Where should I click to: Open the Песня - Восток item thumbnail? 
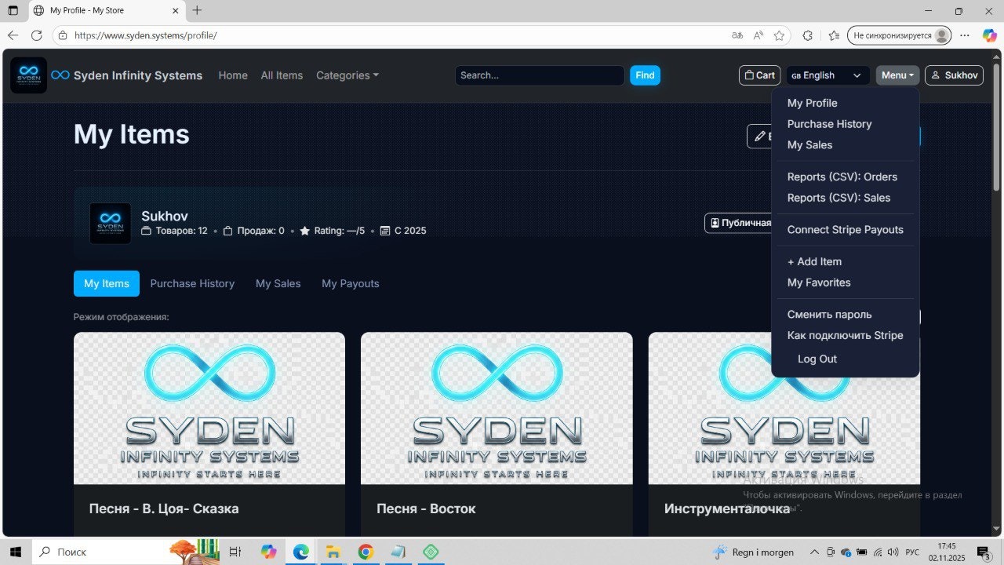pos(496,407)
